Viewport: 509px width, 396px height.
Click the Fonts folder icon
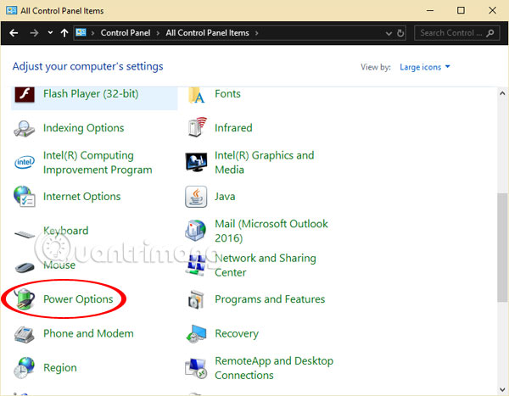(x=196, y=95)
